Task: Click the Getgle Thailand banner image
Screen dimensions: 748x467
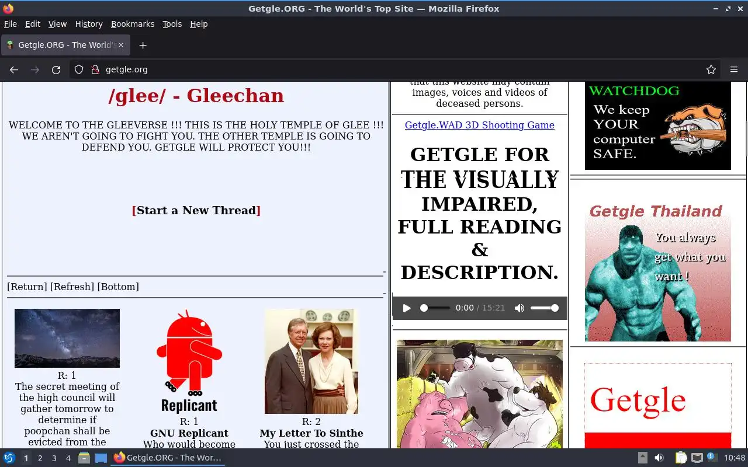Action: (658, 271)
